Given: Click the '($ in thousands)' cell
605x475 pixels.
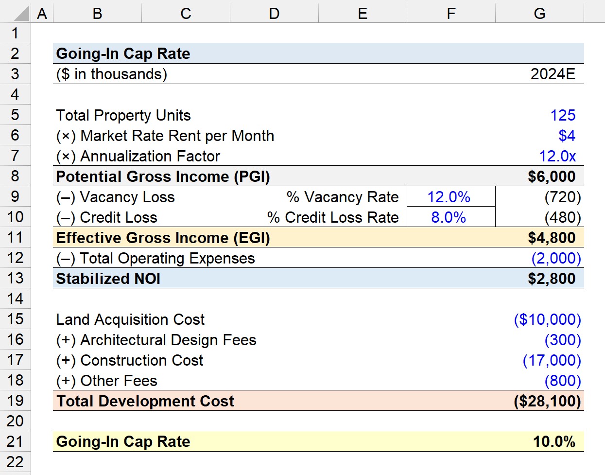Looking at the screenshot, I should (112, 74).
